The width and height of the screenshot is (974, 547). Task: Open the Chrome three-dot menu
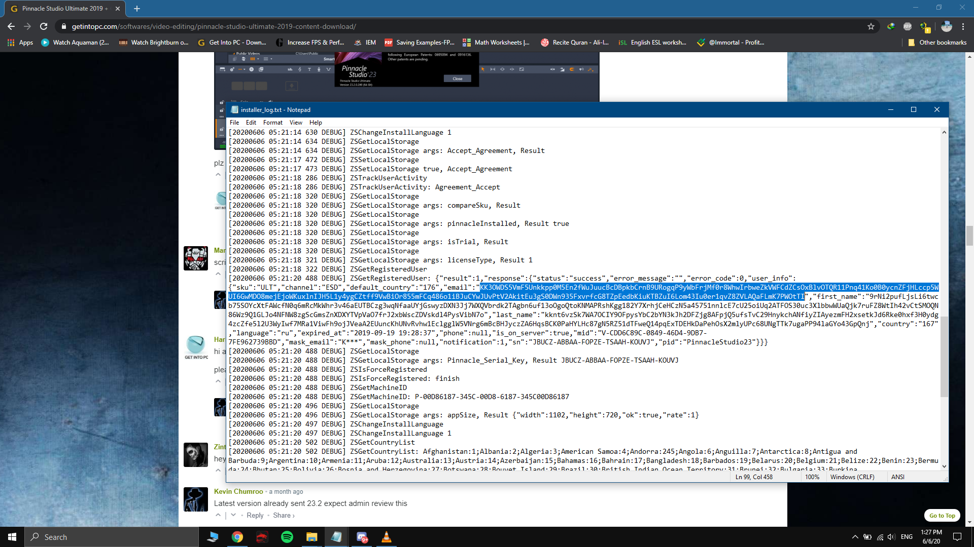[x=963, y=26]
